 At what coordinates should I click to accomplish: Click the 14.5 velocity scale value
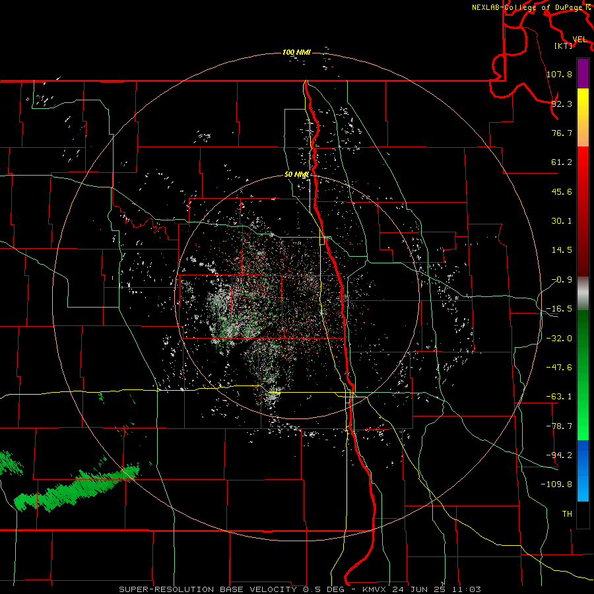pyautogui.click(x=562, y=250)
